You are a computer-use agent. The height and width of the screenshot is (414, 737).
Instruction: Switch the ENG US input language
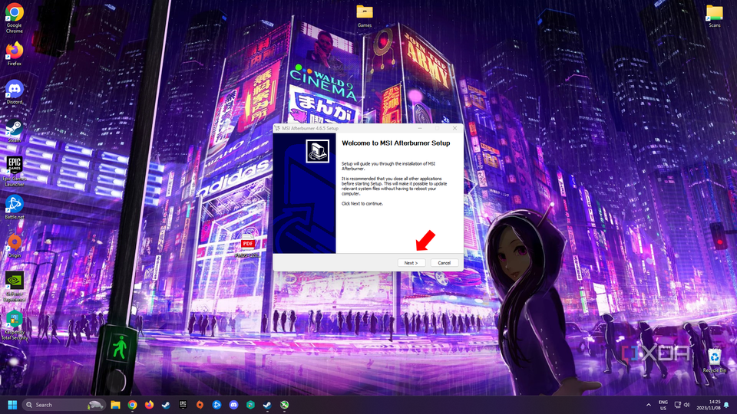point(663,405)
